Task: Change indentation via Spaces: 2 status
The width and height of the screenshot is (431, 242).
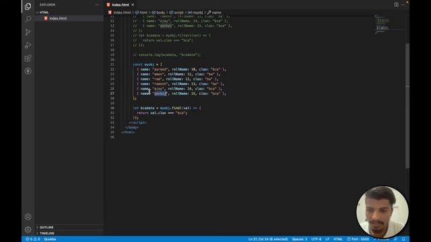Action: click(x=299, y=239)
